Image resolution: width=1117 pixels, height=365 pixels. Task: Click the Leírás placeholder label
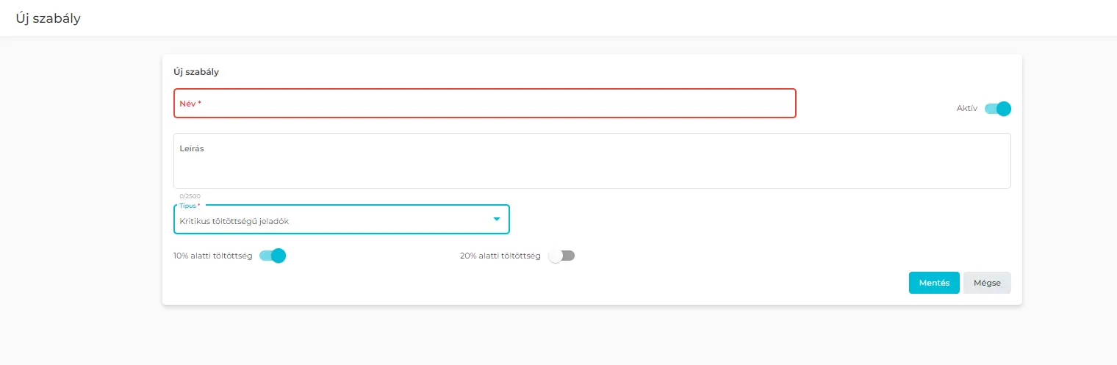[192, 148]
